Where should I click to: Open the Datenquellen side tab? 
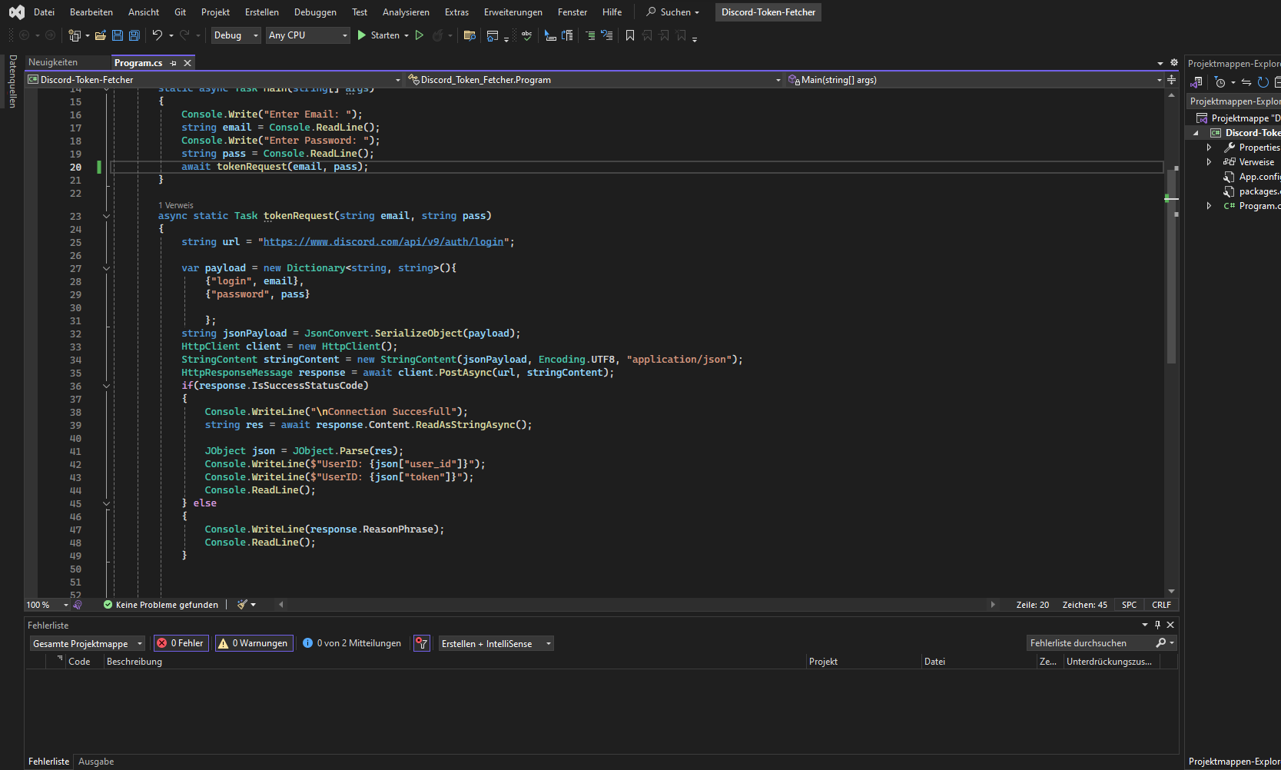12,81
